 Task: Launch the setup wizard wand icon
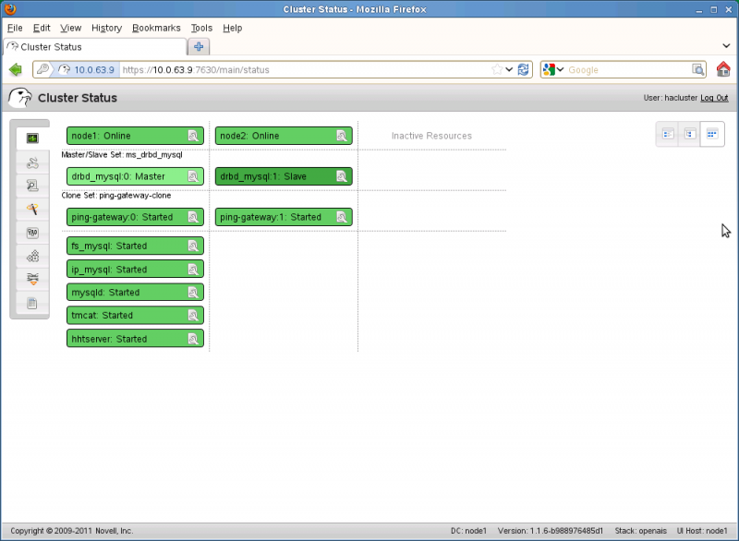(x=32, y=209)
